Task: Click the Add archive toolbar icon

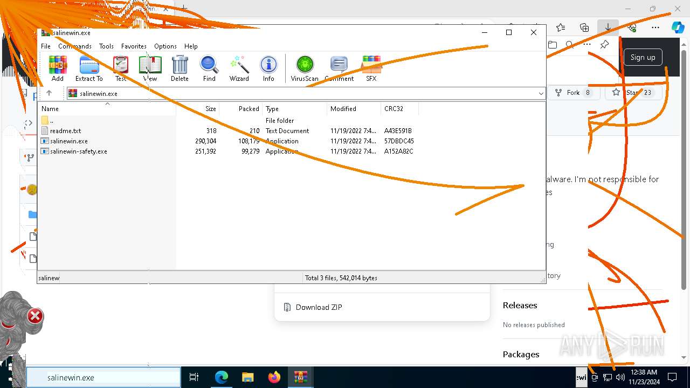Action: (58, 68)
